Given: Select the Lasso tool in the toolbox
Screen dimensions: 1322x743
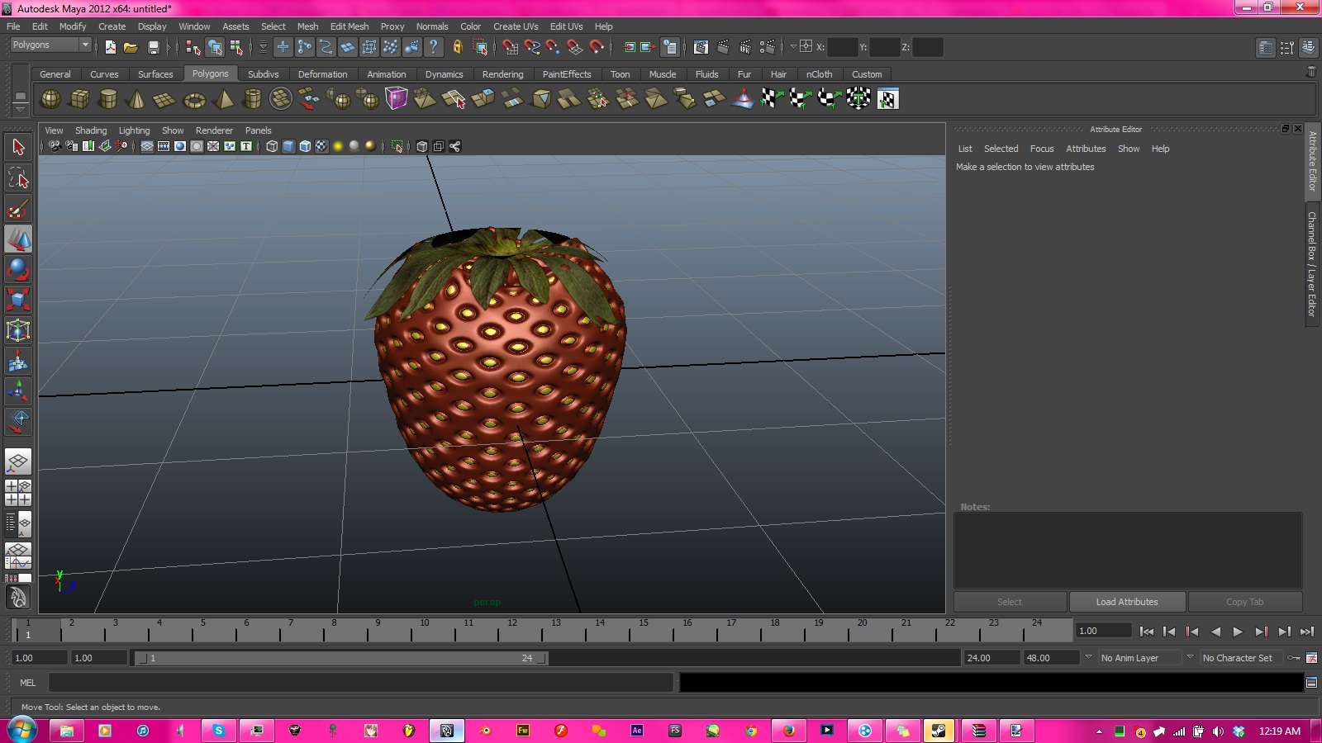Looking at the screenshot, I should 18,178.
